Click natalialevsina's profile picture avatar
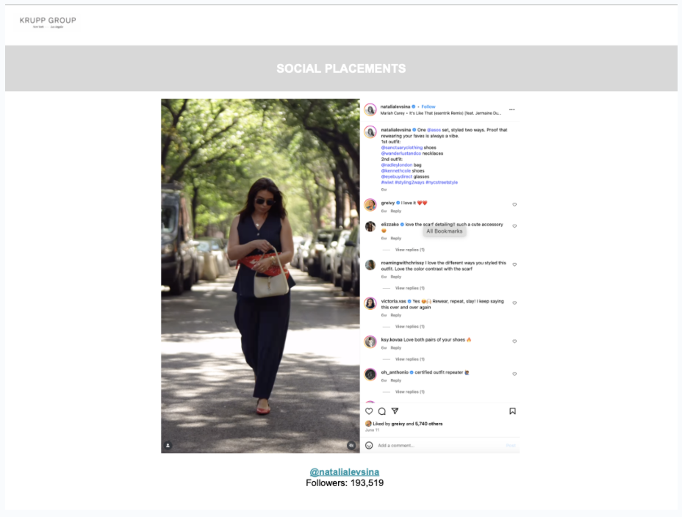The image size is (682, 517). point(370,109)
